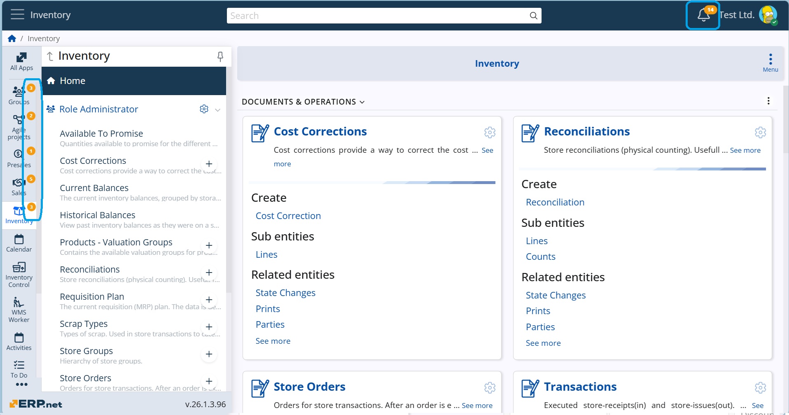The image size is (789, 415).
Task: Add new Products - Valuation Groups plus
Action: pyautogui.click(x=209, y=245)
